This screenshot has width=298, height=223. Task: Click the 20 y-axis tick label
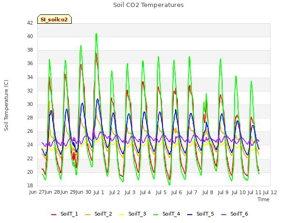[30, 172]
